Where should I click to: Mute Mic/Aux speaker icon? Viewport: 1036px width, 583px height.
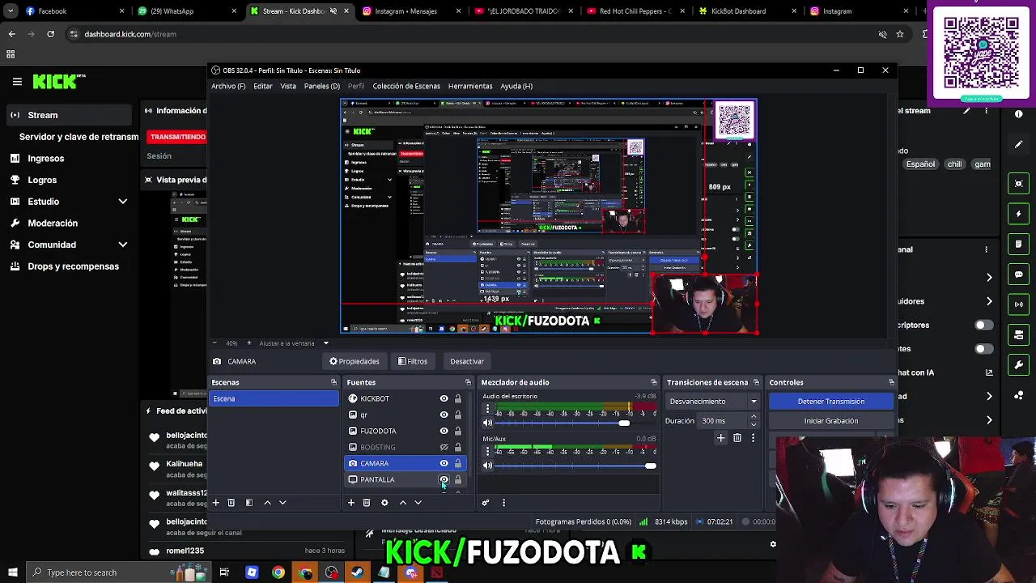[487, 466]
